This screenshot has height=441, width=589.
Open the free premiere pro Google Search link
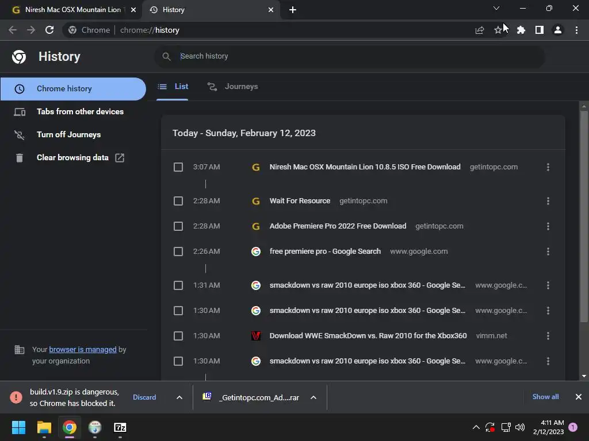coord(325,252)
